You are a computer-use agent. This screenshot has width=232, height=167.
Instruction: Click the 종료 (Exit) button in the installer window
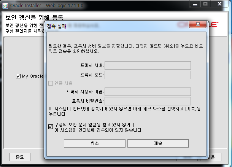point(20,157)
